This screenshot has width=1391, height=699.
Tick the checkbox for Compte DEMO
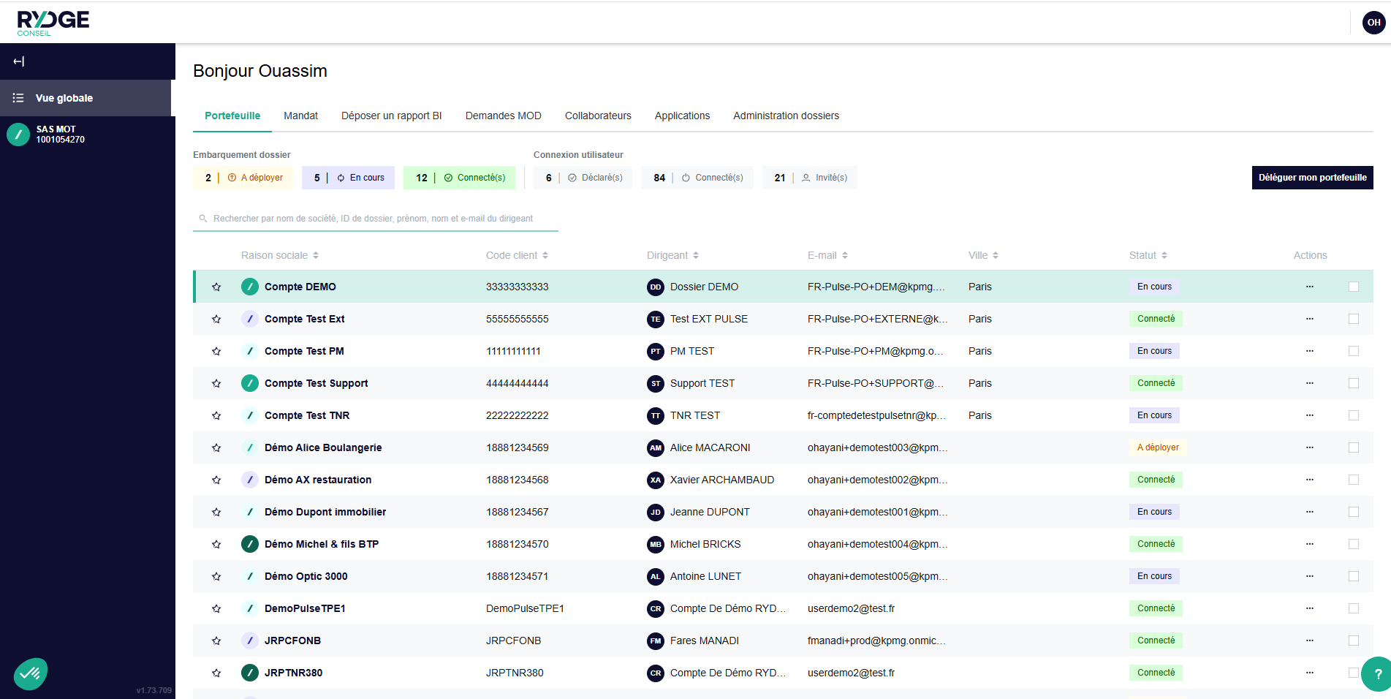1353,287
